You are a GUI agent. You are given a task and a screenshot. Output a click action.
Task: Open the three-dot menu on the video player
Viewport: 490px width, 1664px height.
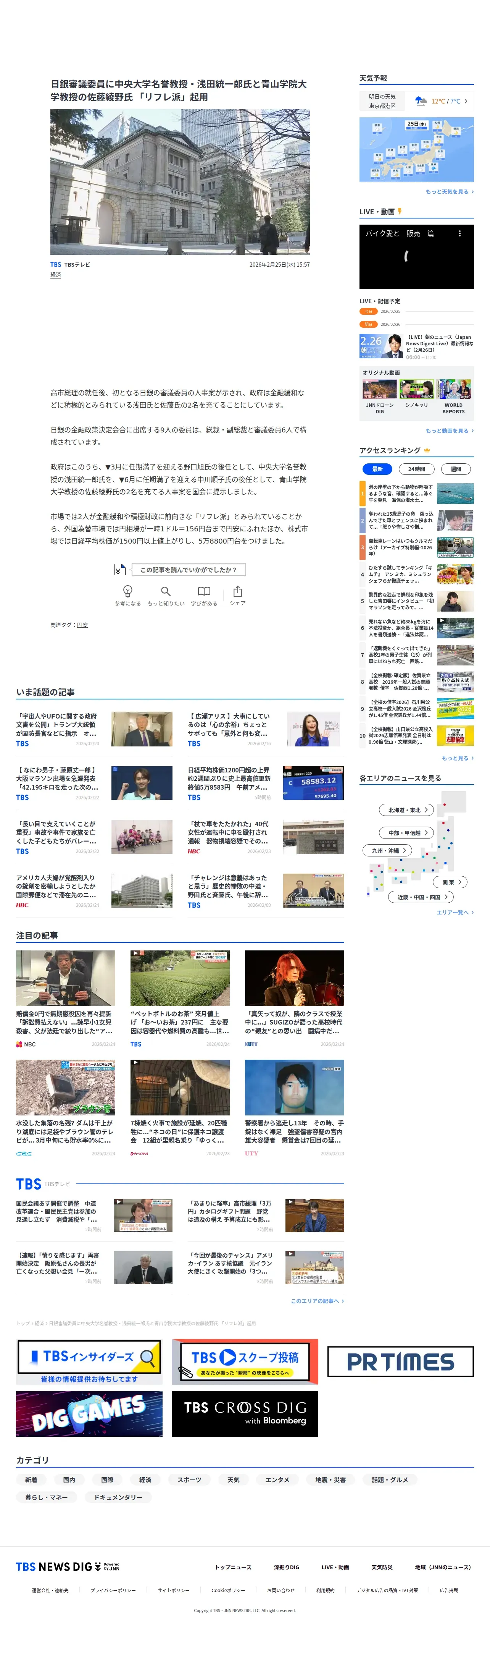459,234
